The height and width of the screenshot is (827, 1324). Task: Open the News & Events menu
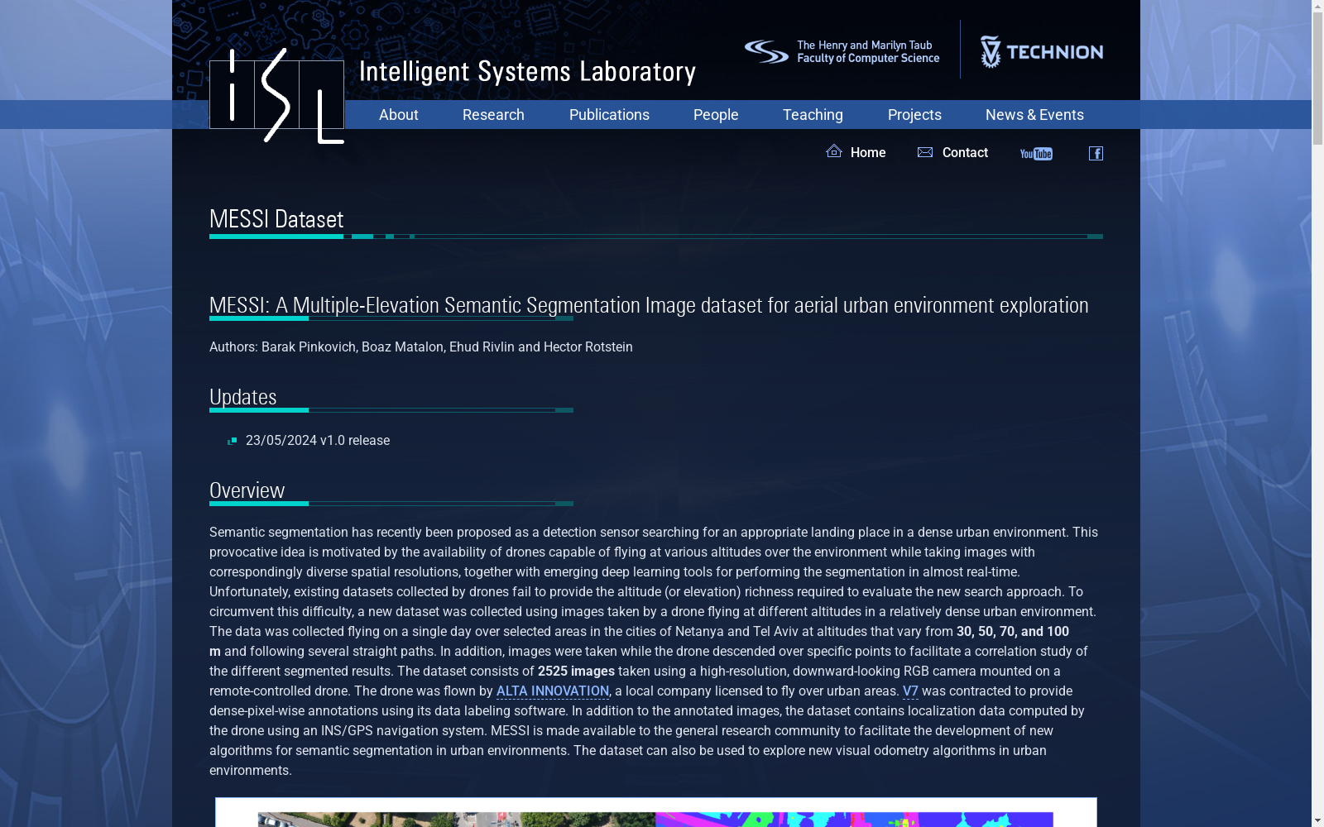click(1034, 115)
